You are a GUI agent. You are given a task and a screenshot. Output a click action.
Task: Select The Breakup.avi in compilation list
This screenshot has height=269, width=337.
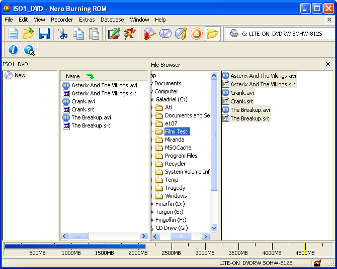click(x=87, y=117)
